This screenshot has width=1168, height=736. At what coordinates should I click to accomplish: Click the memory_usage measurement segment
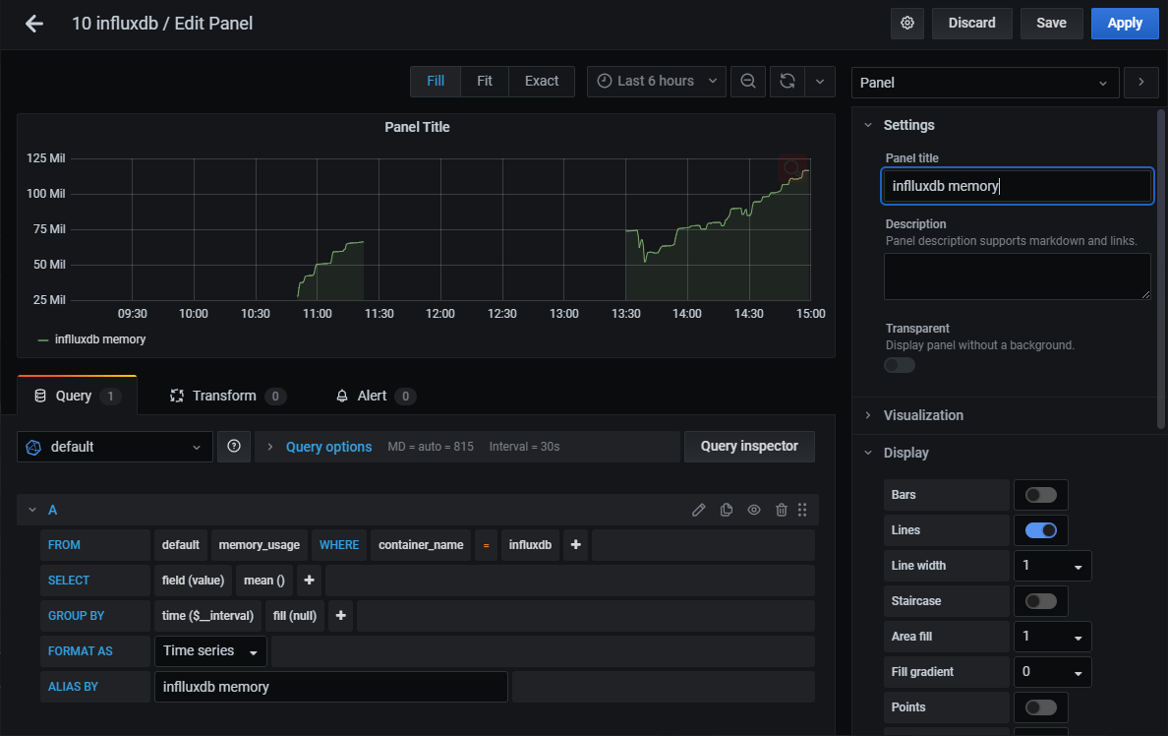coord(260,545)
